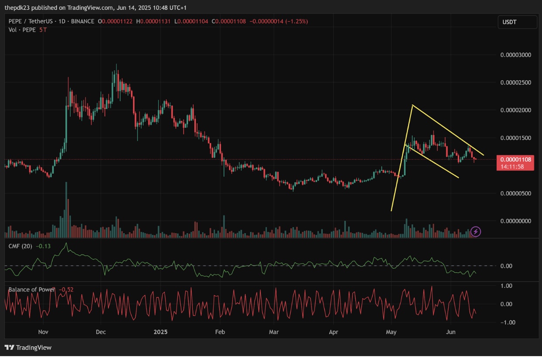542x357 pixels.
Task: Select the Balance of Power indicator label
Action: point(32,289)
